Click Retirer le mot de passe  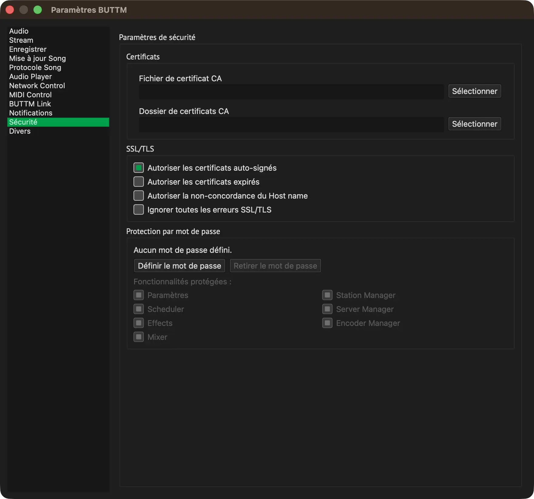pos(275,266)
